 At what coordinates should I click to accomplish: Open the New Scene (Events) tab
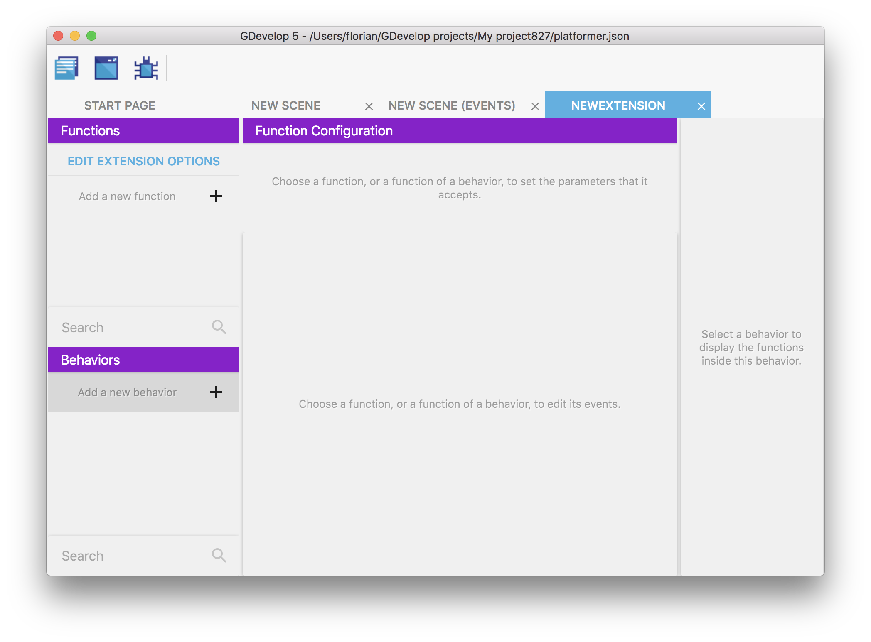tap(452, 105)
